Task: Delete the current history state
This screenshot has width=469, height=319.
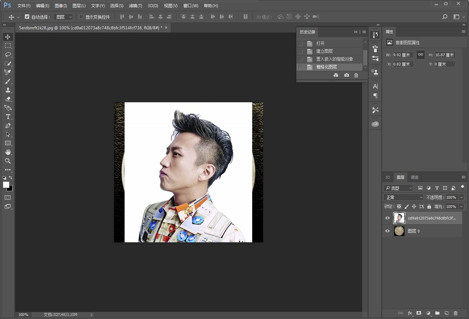Action: click(x=356, y=75)
